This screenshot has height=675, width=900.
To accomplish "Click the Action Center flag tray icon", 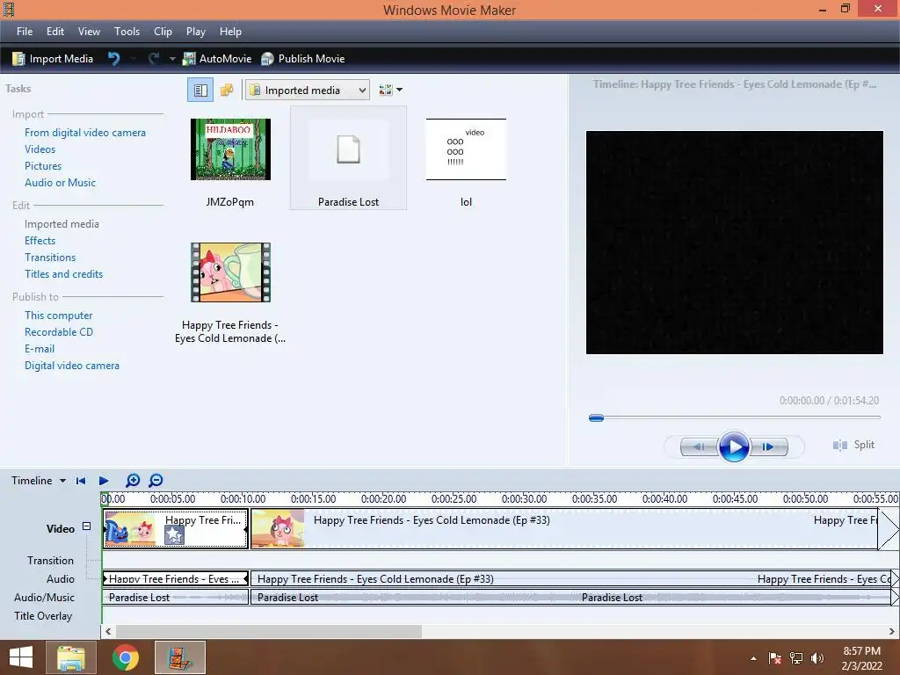I will [775, 658].
